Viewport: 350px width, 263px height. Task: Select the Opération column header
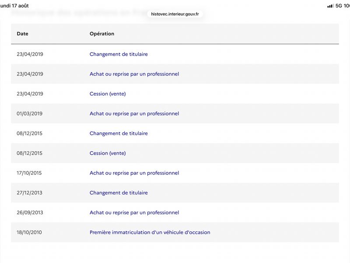pos(102,34)
